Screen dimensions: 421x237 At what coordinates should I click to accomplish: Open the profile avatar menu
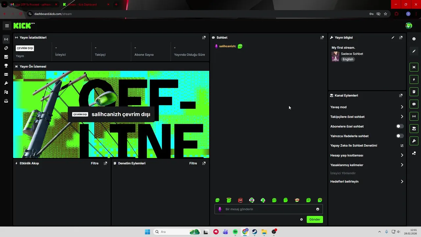tap(409, 26)
